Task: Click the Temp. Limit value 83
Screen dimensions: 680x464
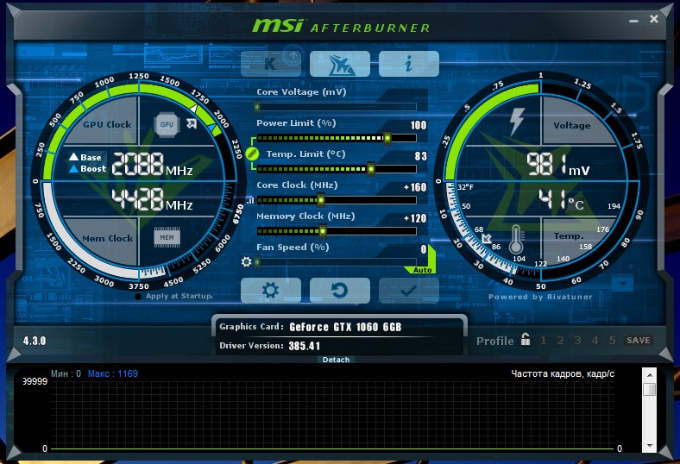Action: 420,156
